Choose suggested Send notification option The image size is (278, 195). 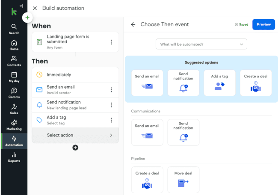click(x=183, y=83)
